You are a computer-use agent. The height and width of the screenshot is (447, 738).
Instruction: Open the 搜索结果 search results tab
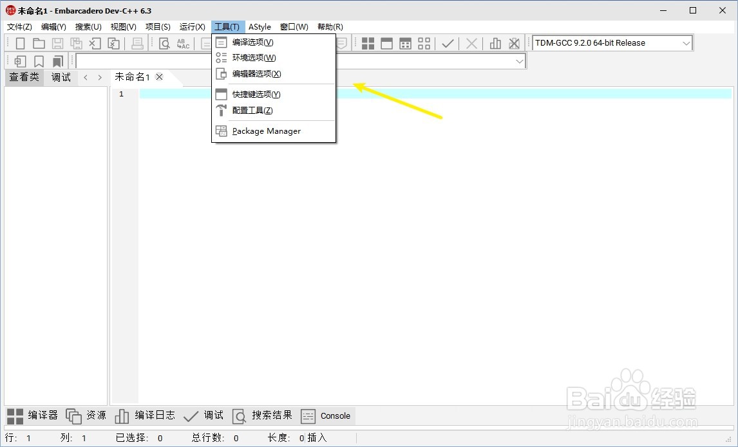(x=262, y=415)
